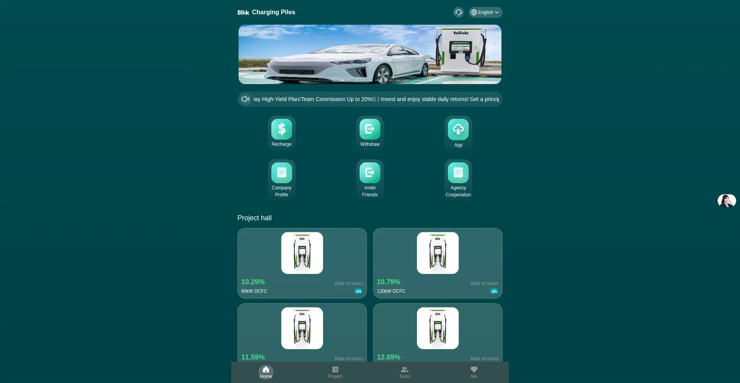Open the Recharge feature

tap(281, 132)
